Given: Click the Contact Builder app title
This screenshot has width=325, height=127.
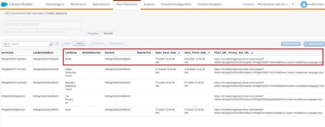Looking at the screenshot, I should pos(21,4).
